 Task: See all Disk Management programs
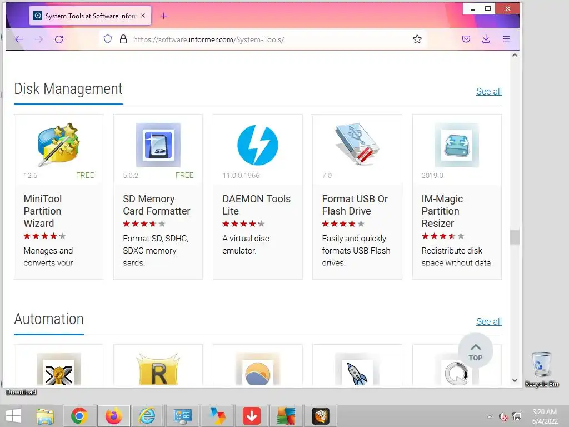[x=489, y=92]
